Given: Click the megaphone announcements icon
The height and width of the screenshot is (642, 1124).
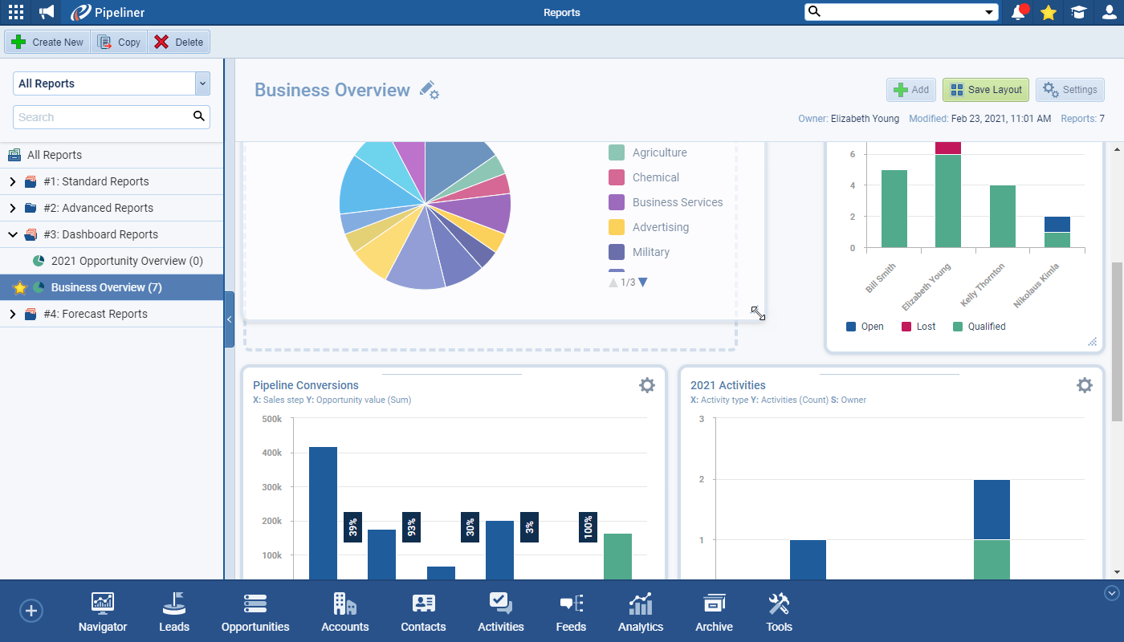Looking at the screenshot, I should click(x=47, y=12).
